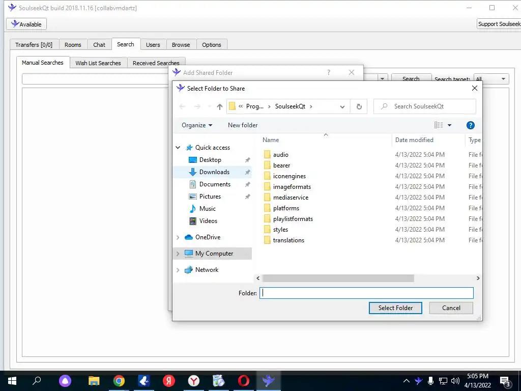This screenshot has height=391, width=521.
Task: Sort by the Name column header
Action: 271,140
